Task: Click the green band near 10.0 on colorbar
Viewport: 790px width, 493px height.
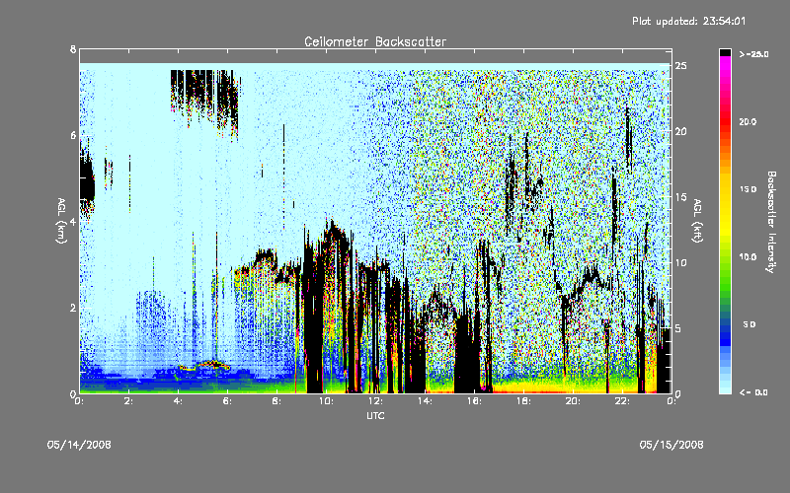Action: click(725, 257)
